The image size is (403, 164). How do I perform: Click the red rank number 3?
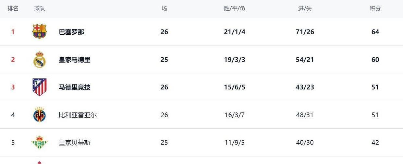(x=13, y=88)
